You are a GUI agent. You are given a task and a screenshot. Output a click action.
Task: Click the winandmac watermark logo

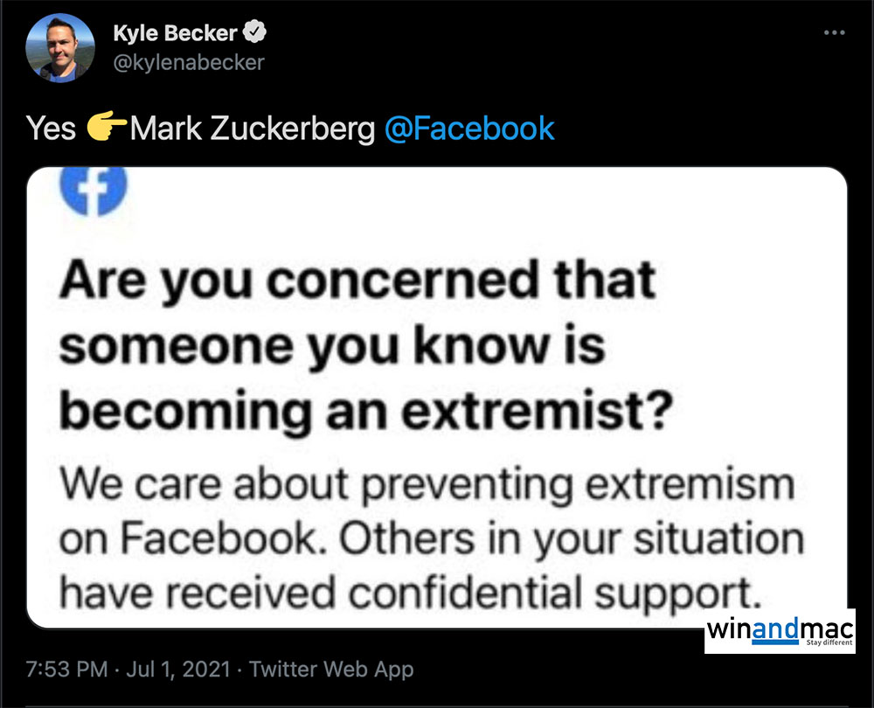[x=779, y=631]
